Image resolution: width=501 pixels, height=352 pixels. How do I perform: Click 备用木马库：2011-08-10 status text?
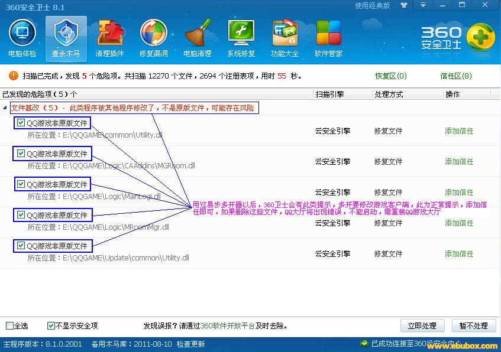132,344
